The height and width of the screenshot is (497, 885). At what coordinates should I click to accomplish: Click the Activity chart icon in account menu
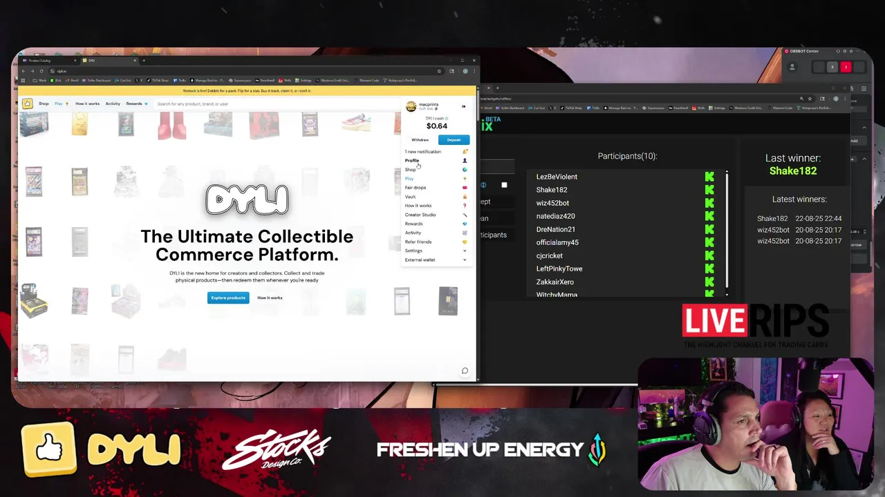tap(465, 233)
